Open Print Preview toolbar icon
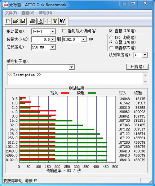 pyautogui.click(x=40, y=21)
